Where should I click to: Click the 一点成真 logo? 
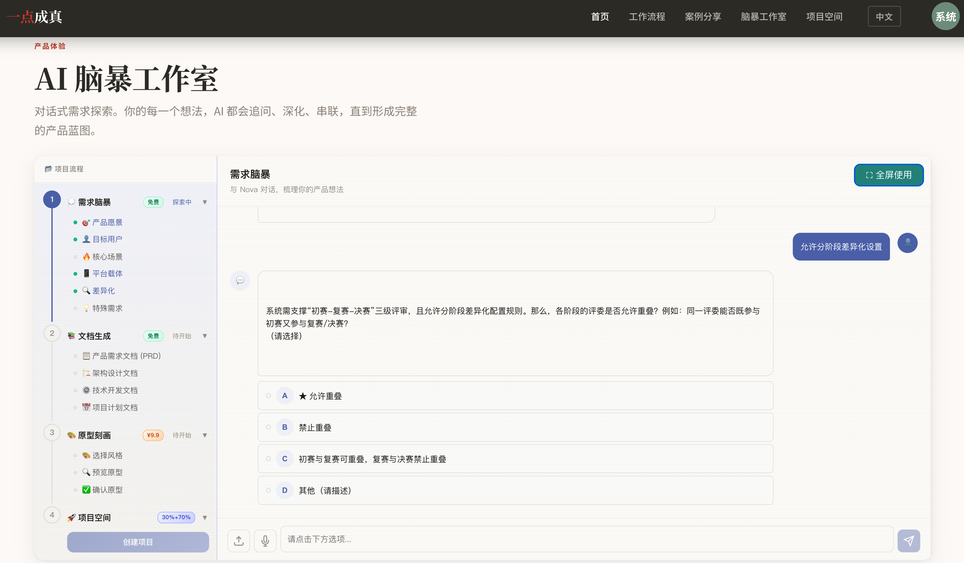[x=34, y=17]
